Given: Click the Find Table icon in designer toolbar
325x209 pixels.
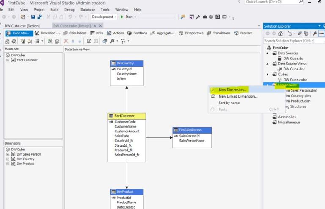Looking at the screenshot, I should click(105, 41).
